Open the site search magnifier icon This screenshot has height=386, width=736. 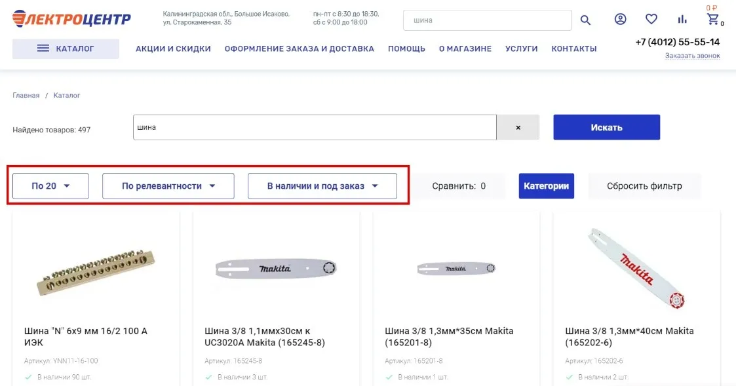[585, 20]
